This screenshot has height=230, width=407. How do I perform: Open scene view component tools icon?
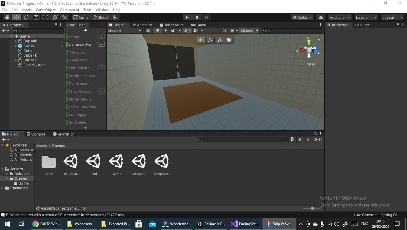(x=224, y=31)
